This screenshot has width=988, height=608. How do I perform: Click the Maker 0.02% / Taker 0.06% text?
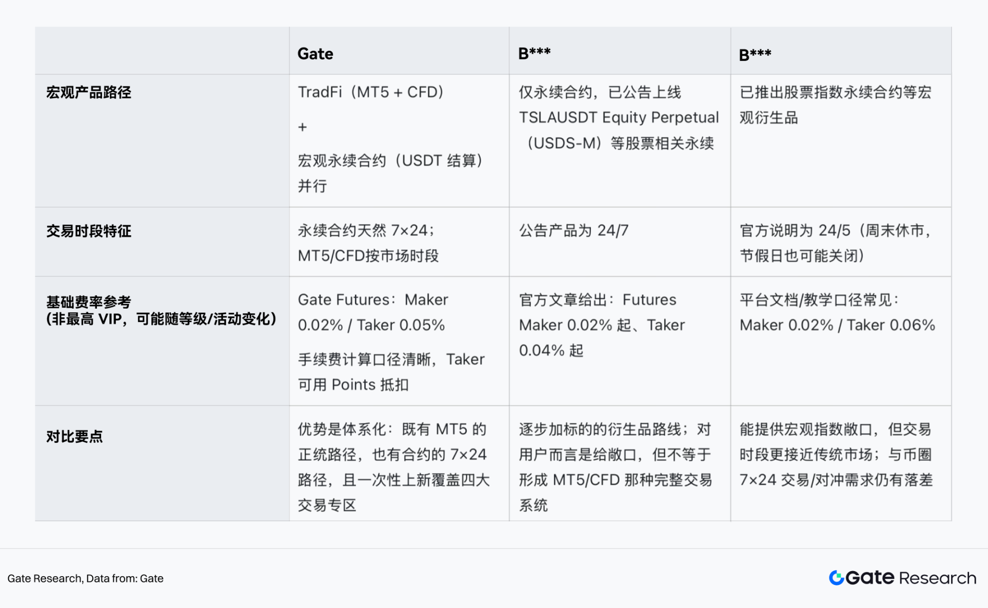(837, 325)
